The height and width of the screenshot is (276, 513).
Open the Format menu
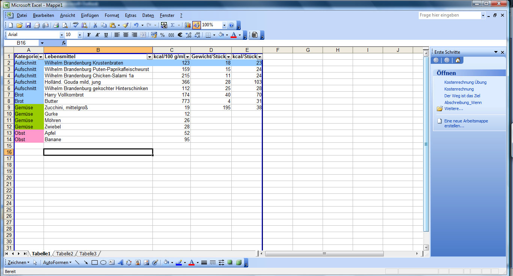pos(112,15)
